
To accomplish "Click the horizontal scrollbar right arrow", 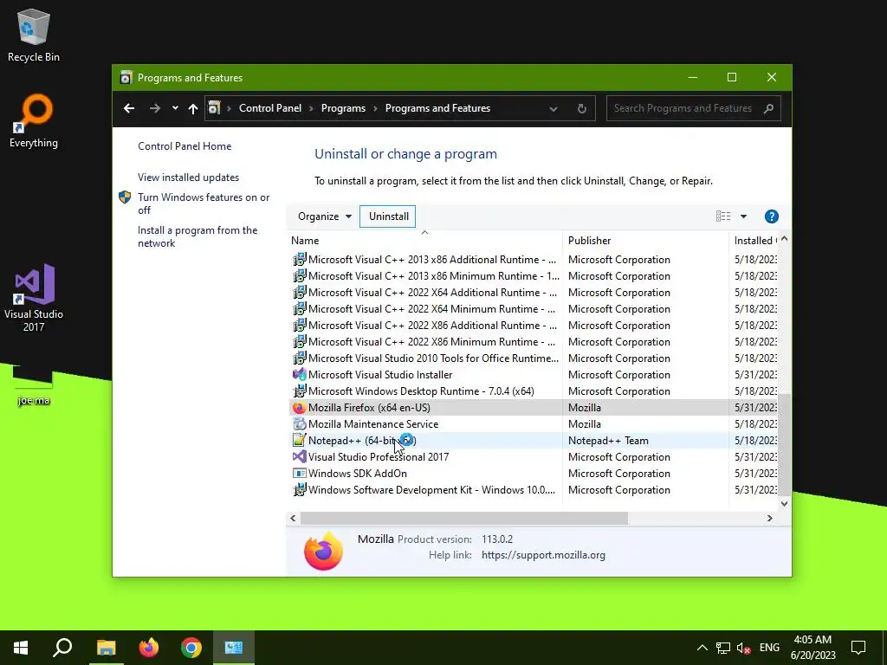I will click(x=769, y=518).
